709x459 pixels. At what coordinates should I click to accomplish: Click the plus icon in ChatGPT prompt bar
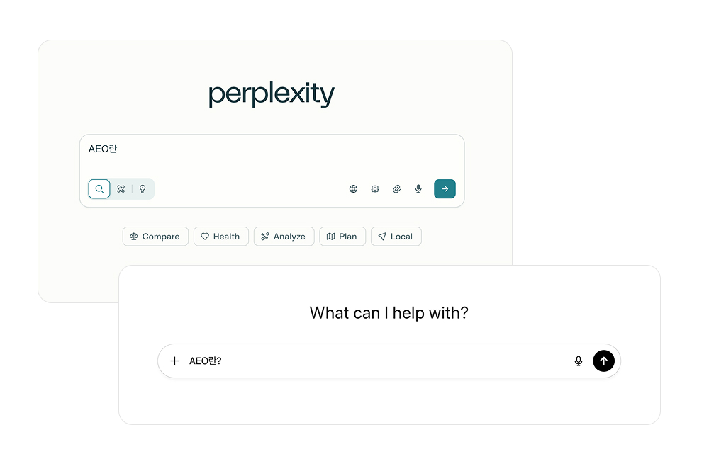174,361
